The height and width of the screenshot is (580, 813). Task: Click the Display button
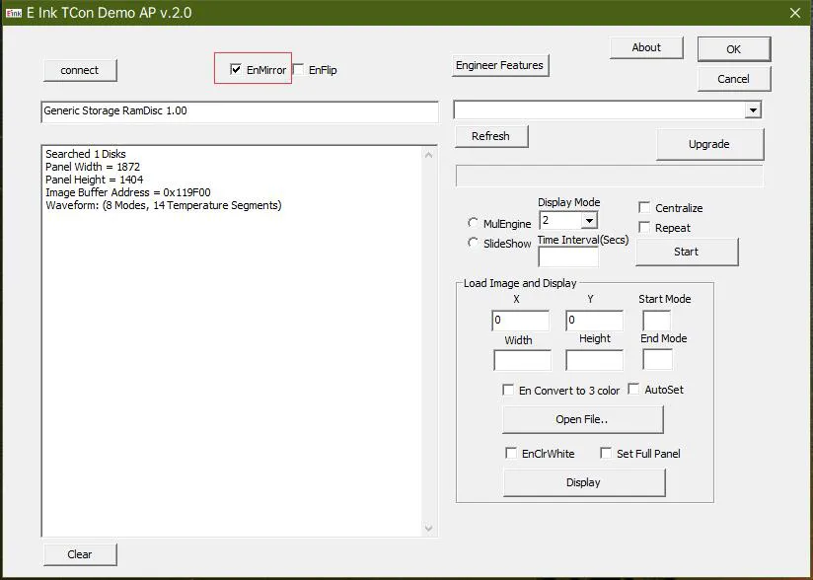click(584, 482)
